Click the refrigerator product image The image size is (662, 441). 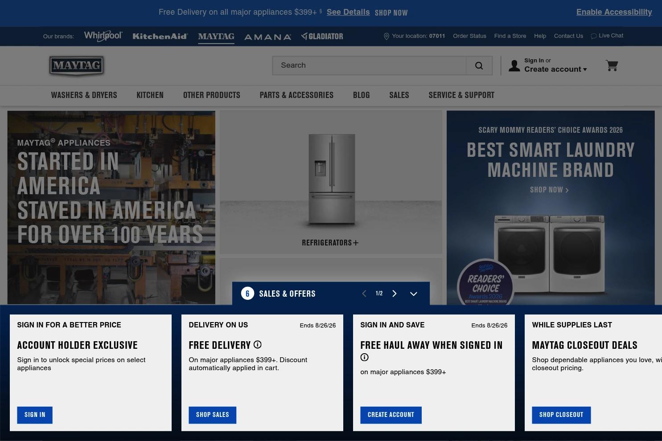[331, 180]
